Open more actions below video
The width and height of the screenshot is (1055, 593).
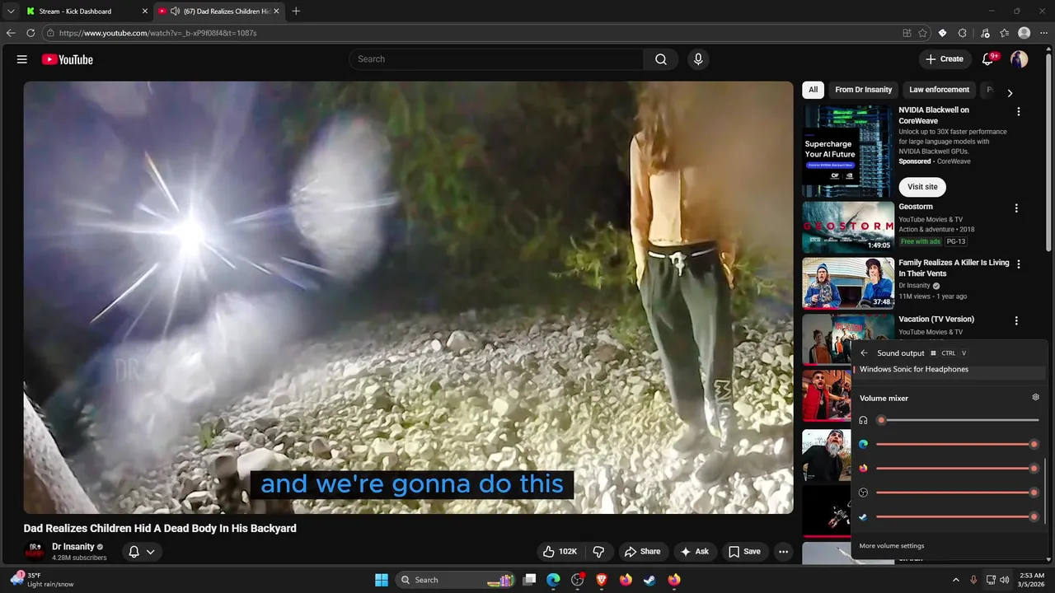(784, 552)
